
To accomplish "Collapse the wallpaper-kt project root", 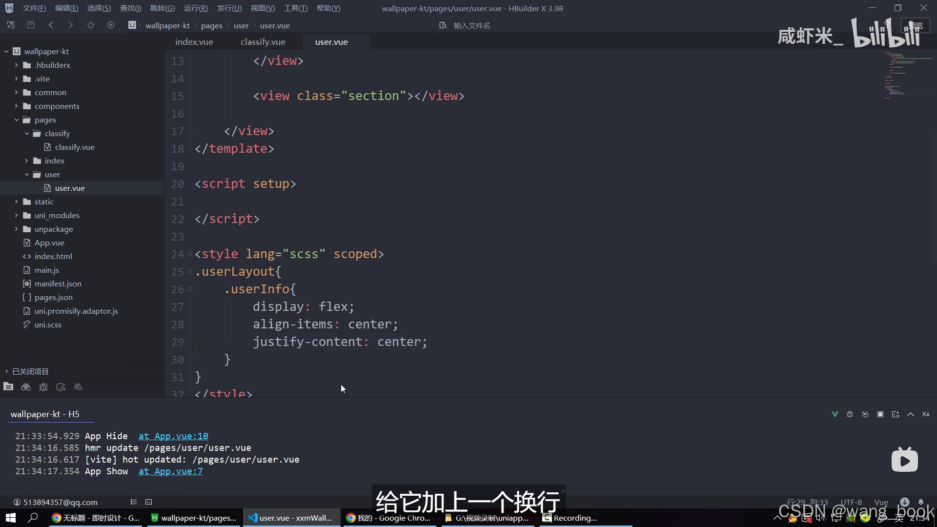I will (6, 51).
